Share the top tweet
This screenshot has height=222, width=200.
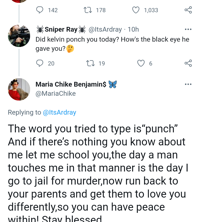[188, 10]
